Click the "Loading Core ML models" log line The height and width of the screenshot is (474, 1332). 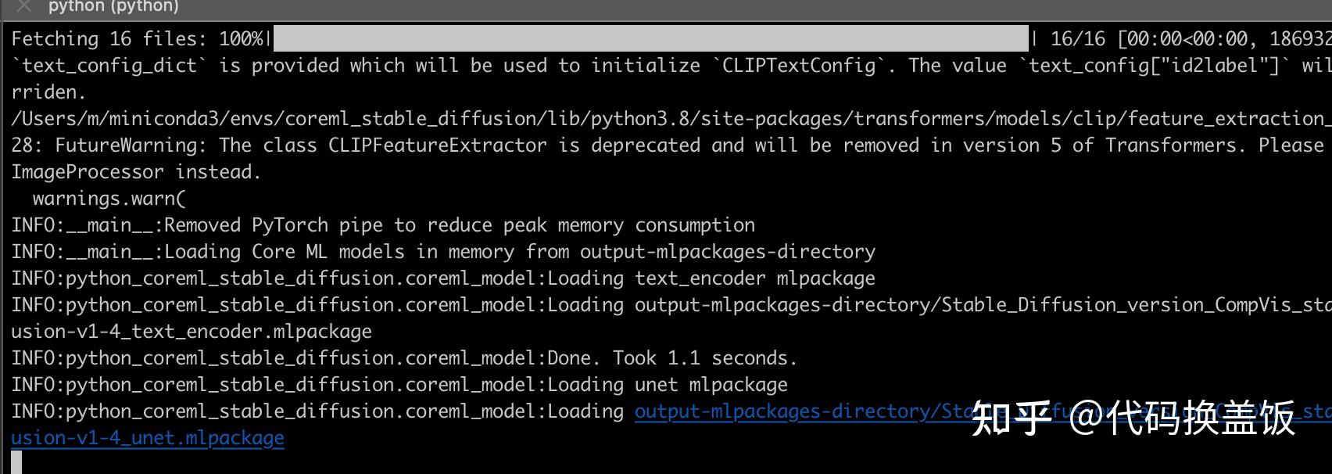(520, 252)
